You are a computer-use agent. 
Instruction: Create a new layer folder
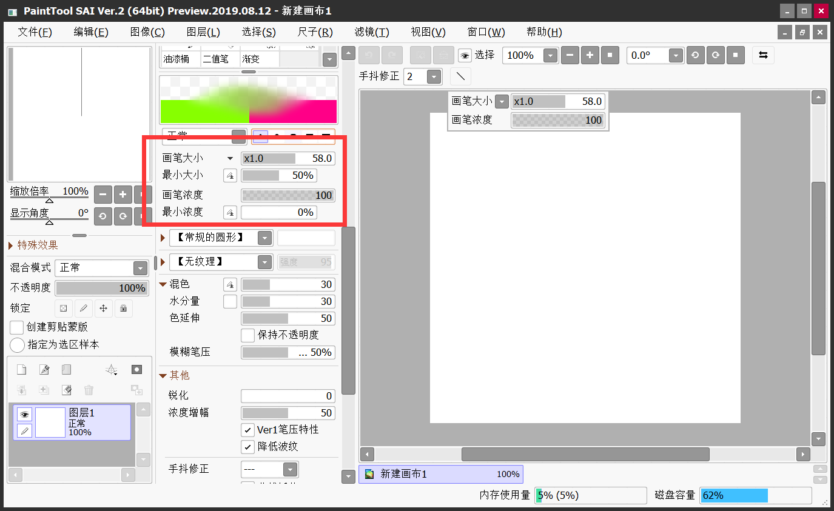66,370
